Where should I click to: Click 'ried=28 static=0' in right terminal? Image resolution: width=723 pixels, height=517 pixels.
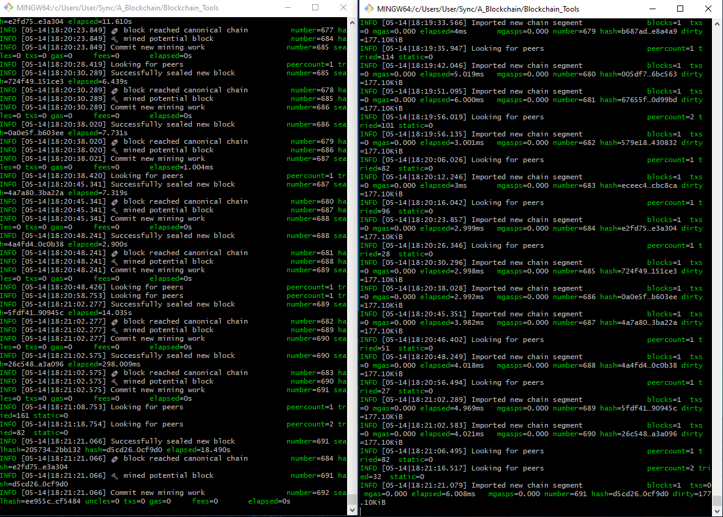[x=397, y=255]
